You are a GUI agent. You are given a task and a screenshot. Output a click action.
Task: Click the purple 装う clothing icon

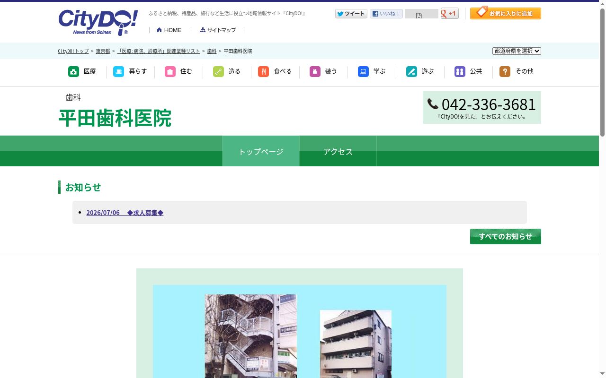pyautogui.click(x=315, y=71)
